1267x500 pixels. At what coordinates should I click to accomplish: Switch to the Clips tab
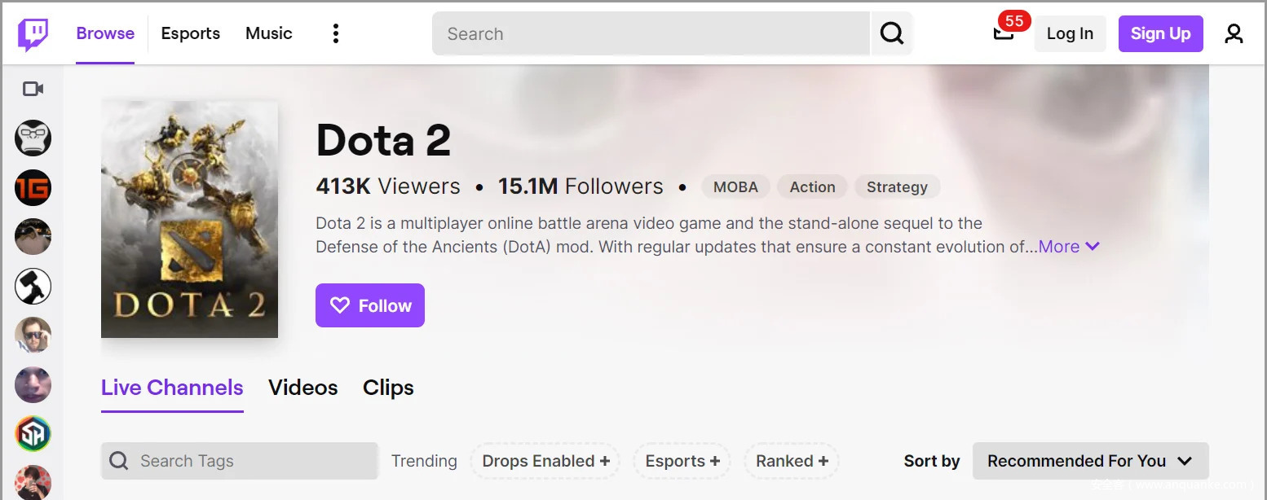(388, 388)
